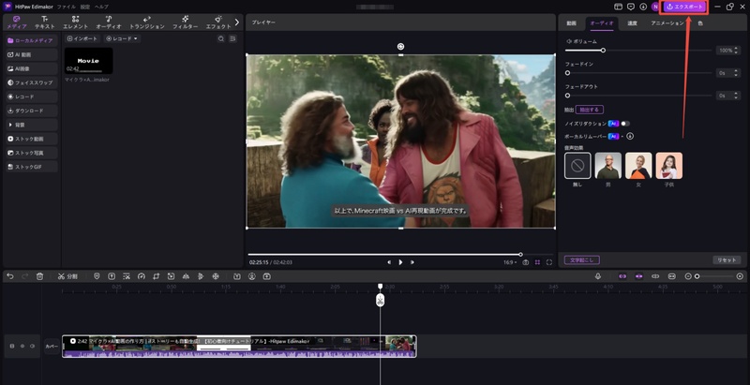Open the レコード dropdown in media panel
This screenshot has width=750, height=385.
point(122,39)
